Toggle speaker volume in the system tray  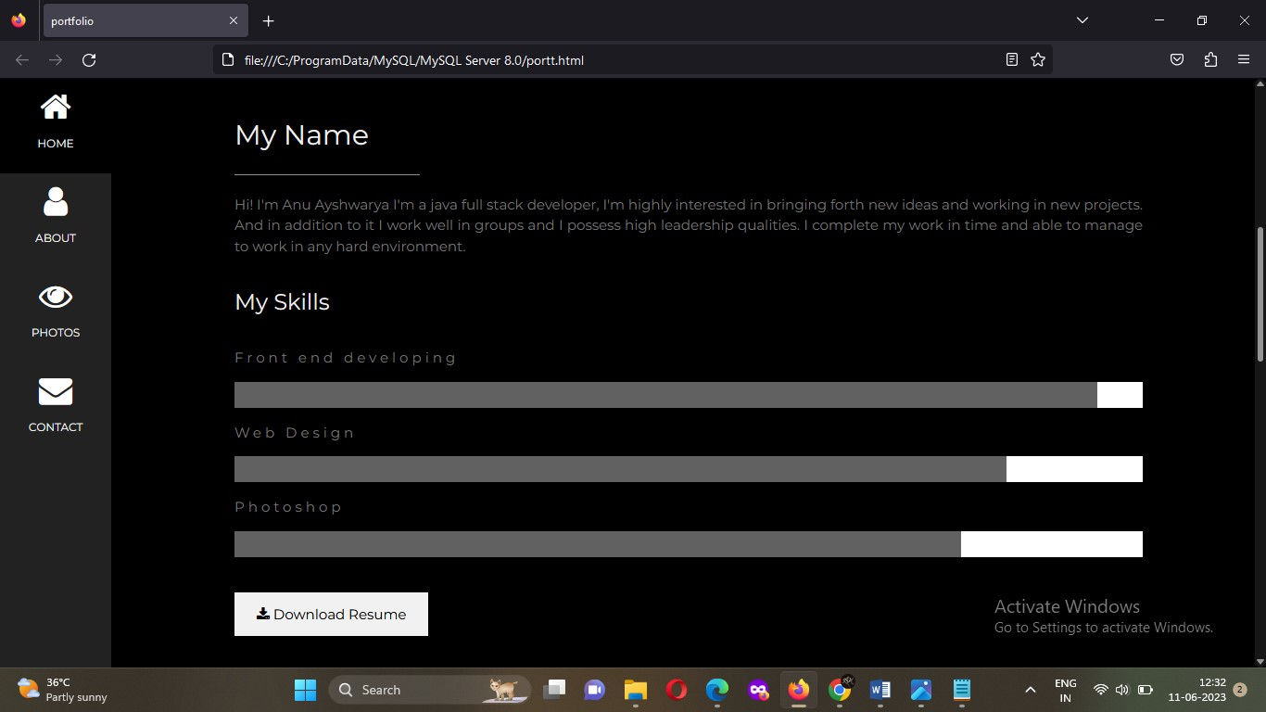(1121, 690)
